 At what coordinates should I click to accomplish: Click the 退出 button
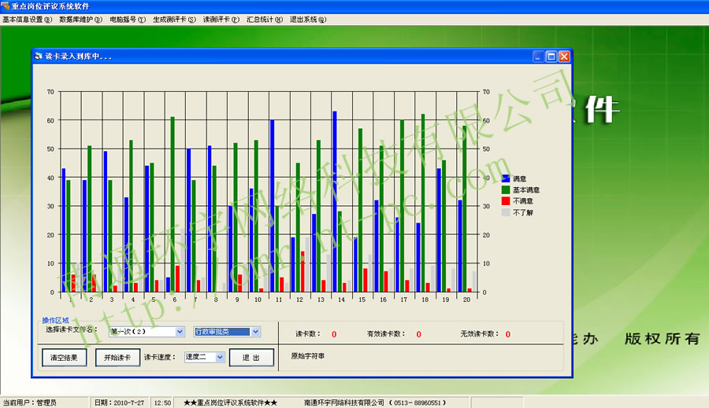coord(251,358)
